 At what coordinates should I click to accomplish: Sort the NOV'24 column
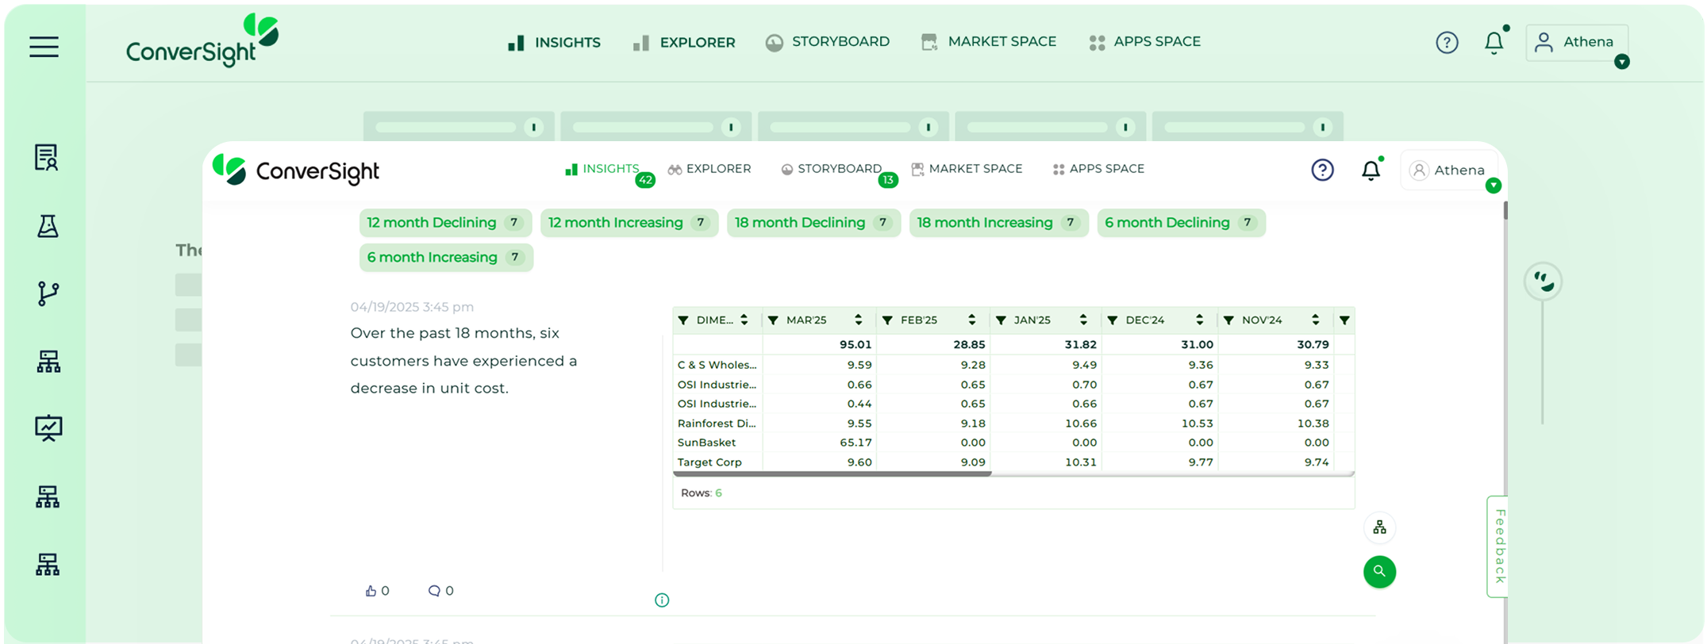pos(1315,320)
